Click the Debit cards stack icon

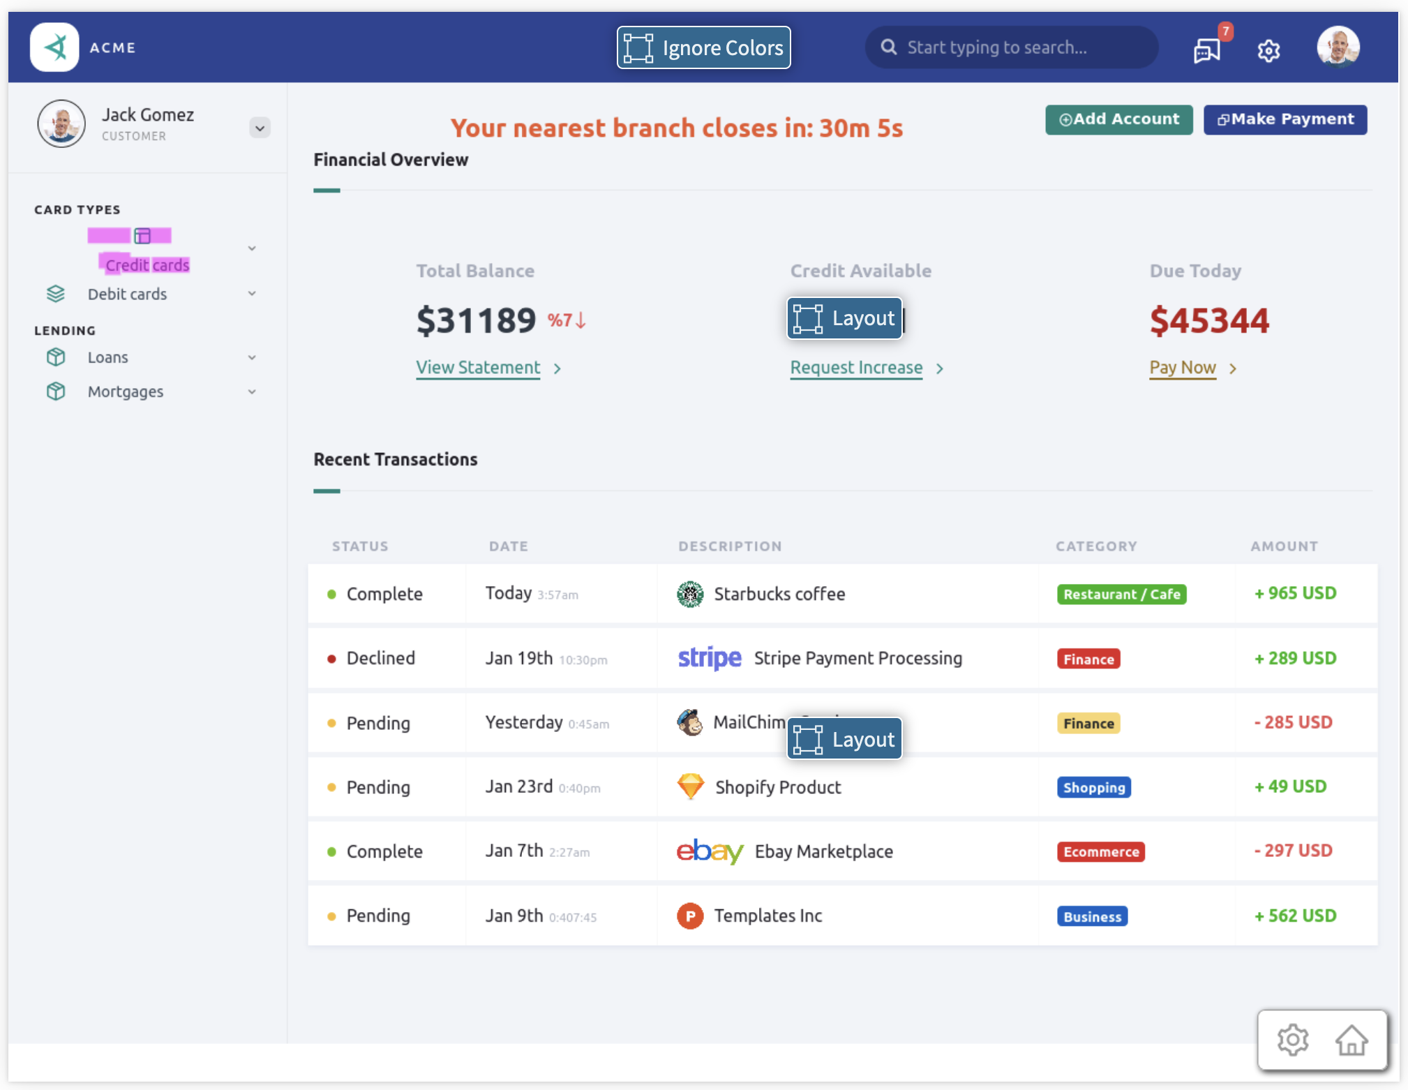(56, 294)
